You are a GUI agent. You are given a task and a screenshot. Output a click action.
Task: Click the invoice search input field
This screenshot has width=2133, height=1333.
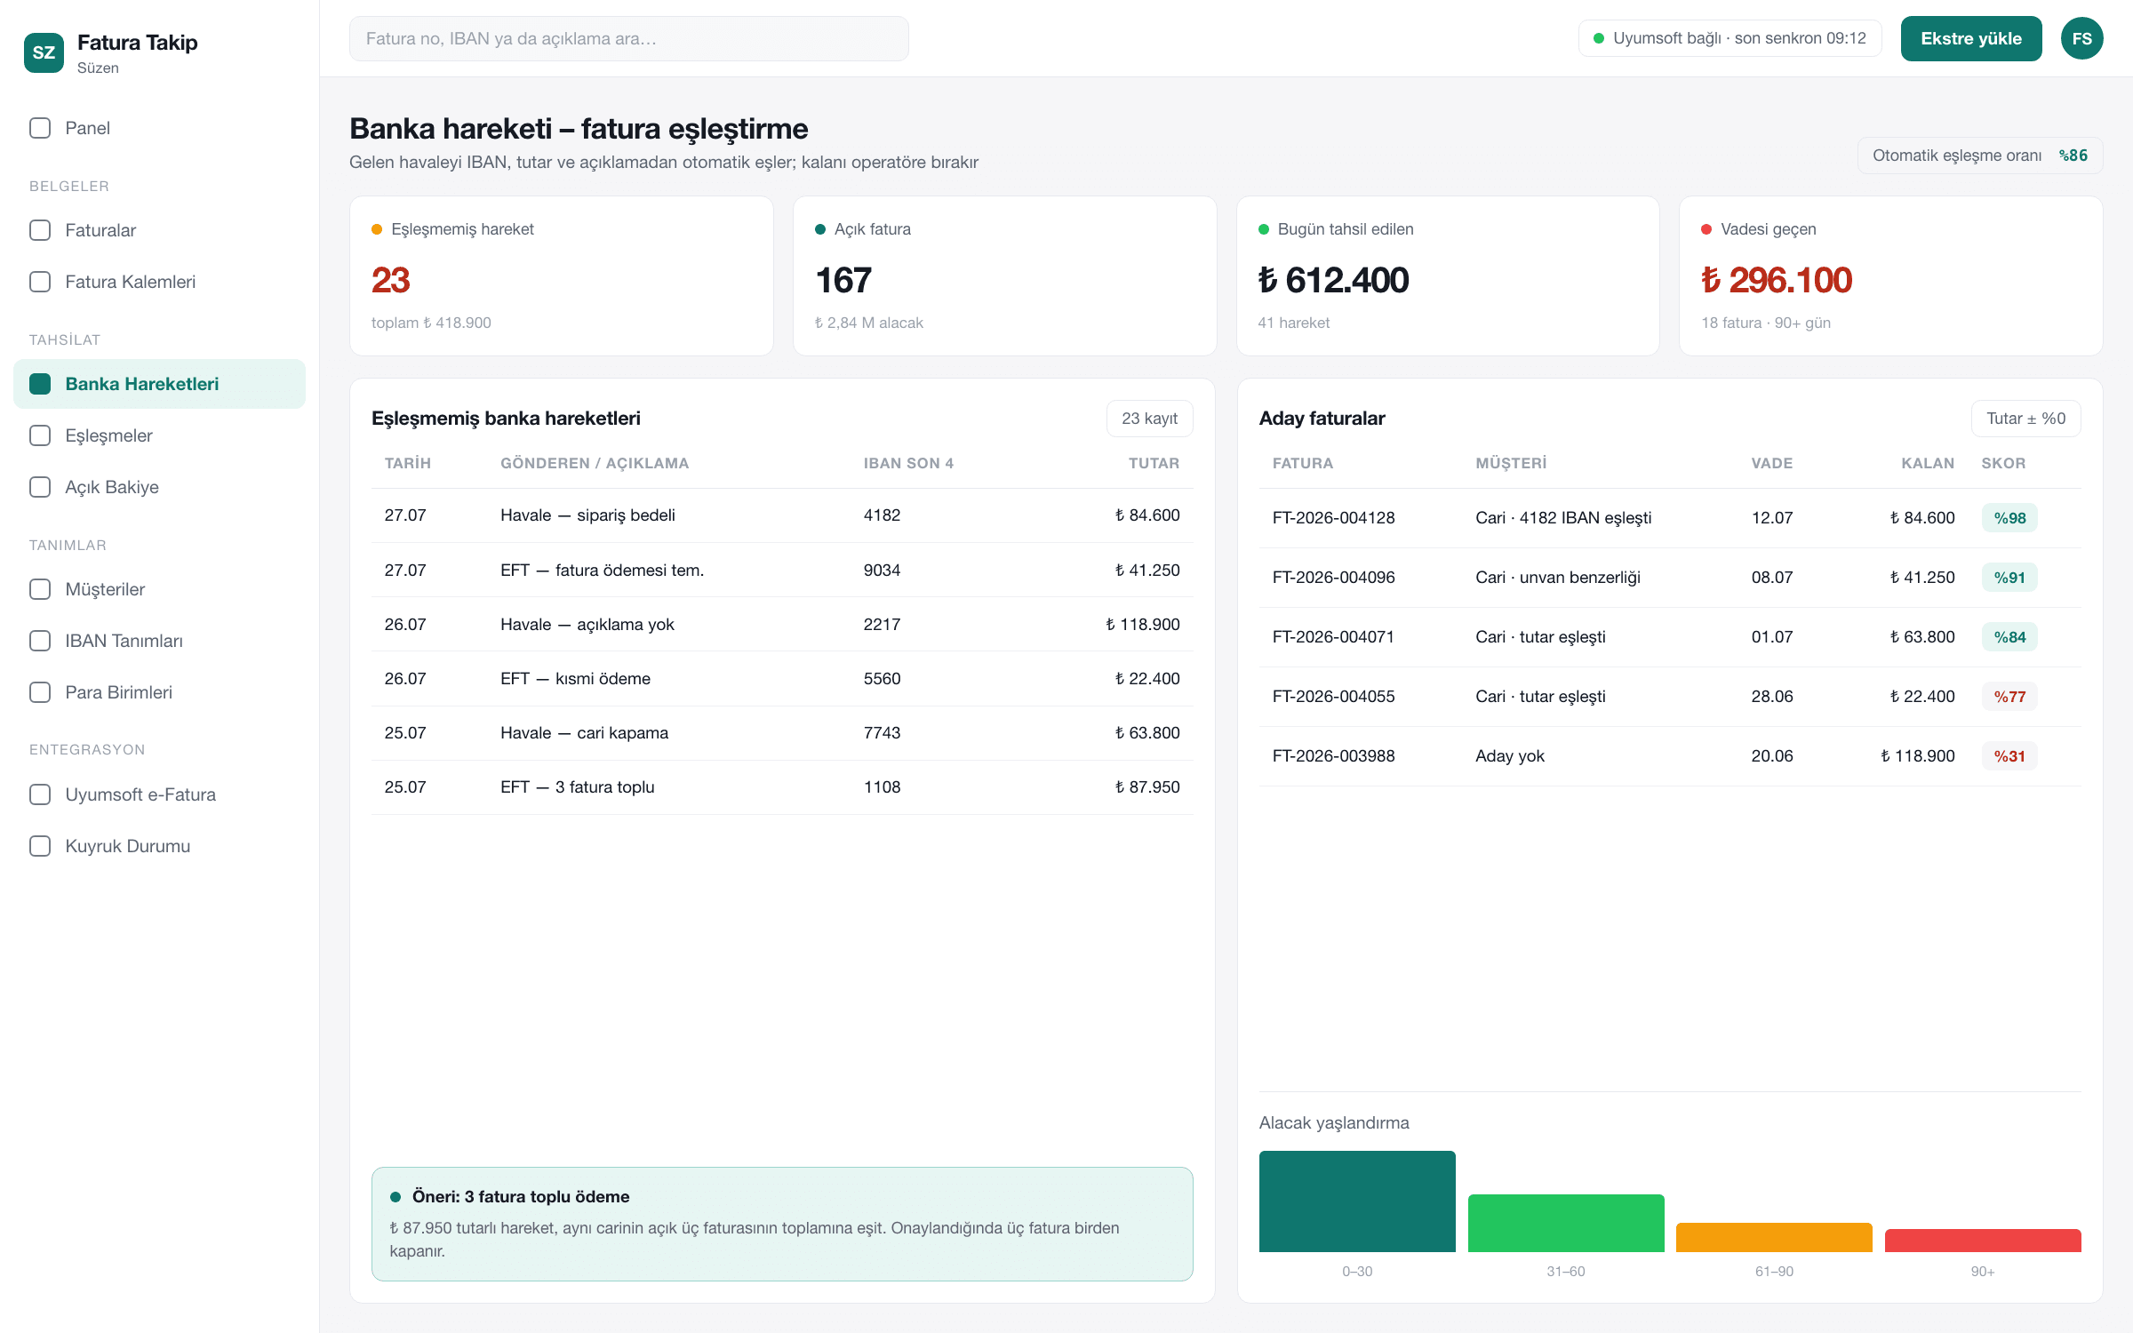tap(628, 38)
